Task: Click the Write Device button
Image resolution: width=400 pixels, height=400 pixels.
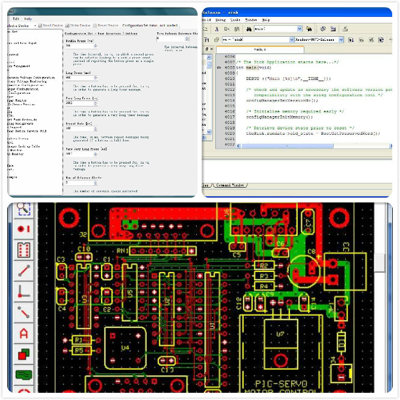Action: coord(80,25)
